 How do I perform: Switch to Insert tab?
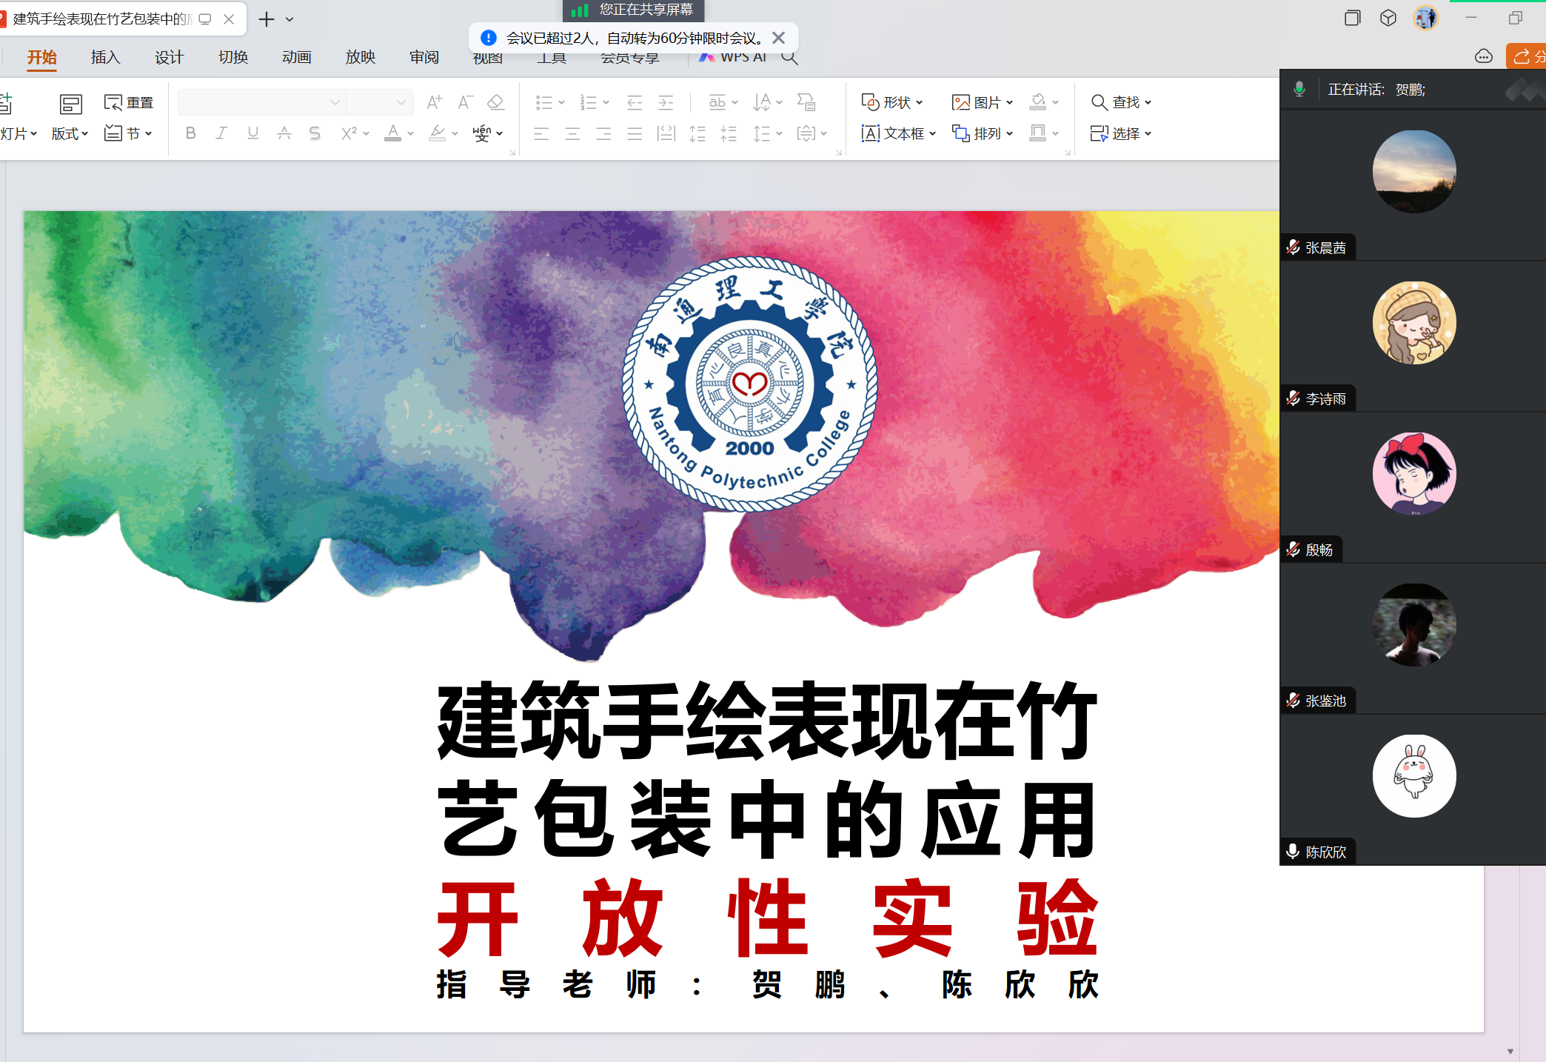point(105,57)
